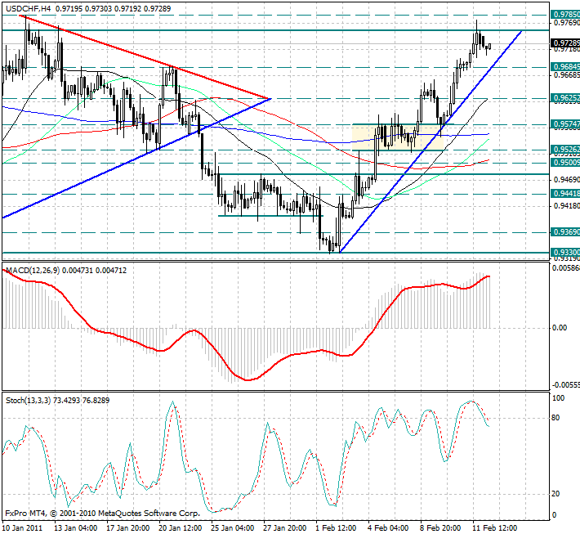Viewport: 580px width, 534px height.
Task: Select the 0.9330 price level label
Action: click(565, 253)
